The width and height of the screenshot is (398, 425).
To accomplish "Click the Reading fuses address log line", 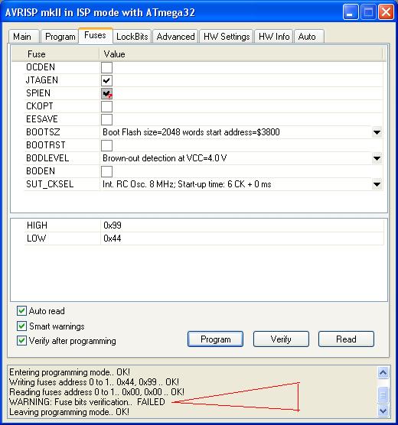I will coord(96,392).
